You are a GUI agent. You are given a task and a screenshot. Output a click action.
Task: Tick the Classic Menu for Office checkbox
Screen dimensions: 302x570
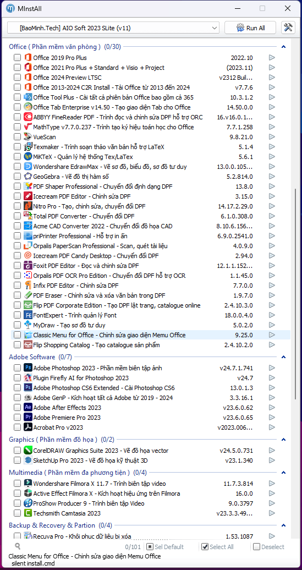pos(17,335)
